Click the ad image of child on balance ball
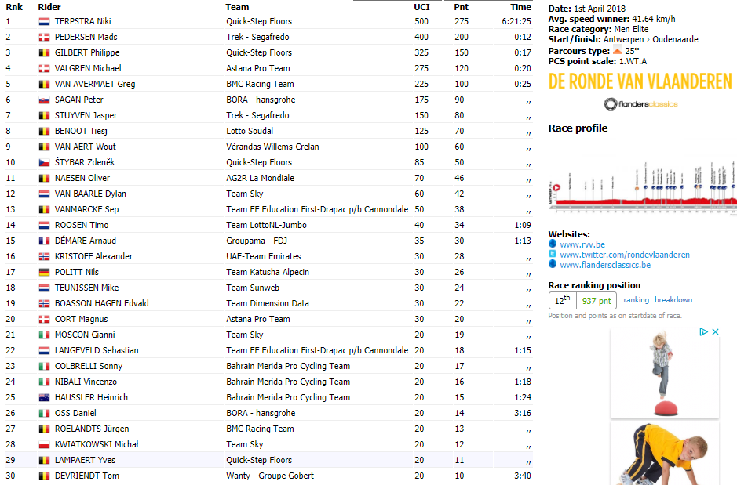This screenshot has height=485, width=737. click(x=665, y=373)
